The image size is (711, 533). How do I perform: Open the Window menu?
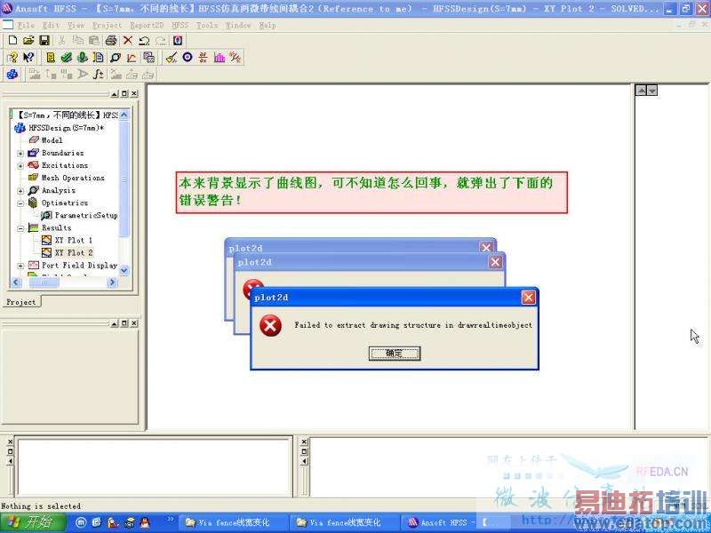pyautogui.click(x=238, y=26)
